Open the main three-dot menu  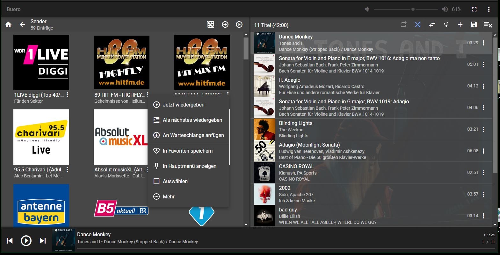click(489, 9)
